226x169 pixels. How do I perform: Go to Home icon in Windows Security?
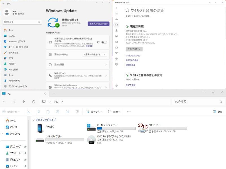(116, 19)
